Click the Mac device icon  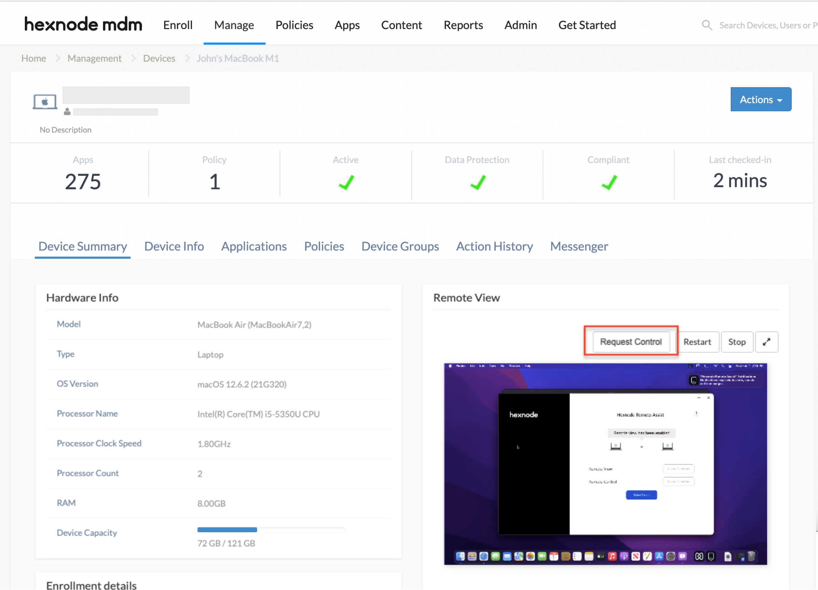click(x=45, y=102)
